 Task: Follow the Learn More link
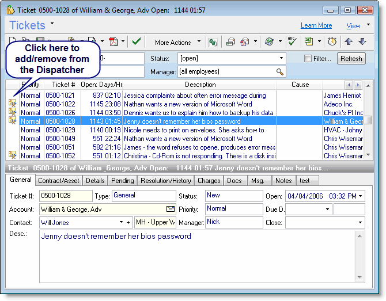coord(316,25)
